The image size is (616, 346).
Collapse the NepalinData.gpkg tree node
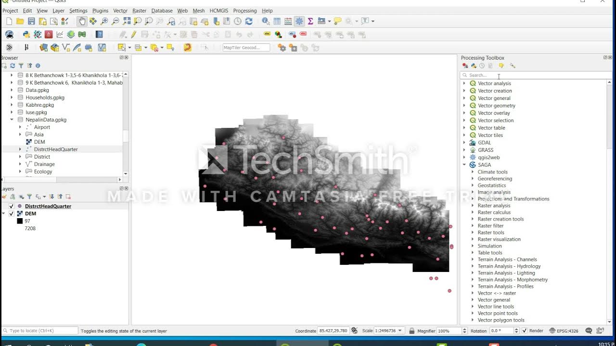(12, 120)
